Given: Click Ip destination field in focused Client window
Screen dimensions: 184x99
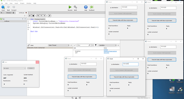Looking at the screenshot, I should (x=130, y=64).
